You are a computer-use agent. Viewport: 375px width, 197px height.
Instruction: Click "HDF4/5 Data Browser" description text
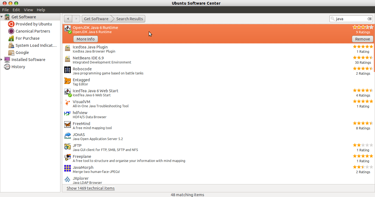89,117
